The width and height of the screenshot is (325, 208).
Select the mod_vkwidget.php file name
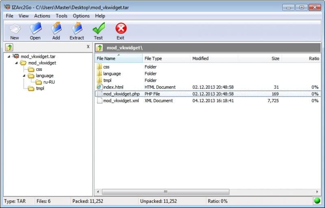(121, 94)
